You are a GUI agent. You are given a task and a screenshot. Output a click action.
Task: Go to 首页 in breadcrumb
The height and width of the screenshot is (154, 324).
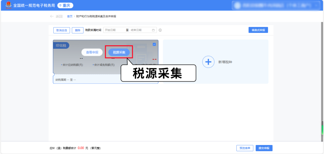coord(70,16)
